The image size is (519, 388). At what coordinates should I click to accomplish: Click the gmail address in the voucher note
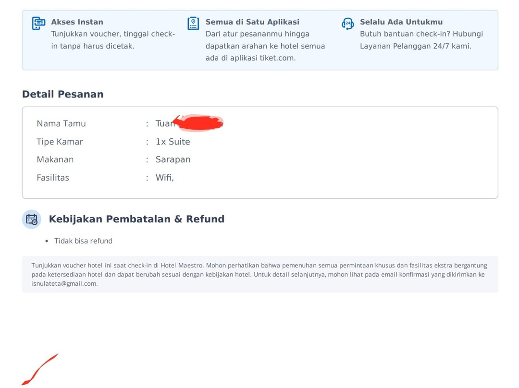[64, 283]
